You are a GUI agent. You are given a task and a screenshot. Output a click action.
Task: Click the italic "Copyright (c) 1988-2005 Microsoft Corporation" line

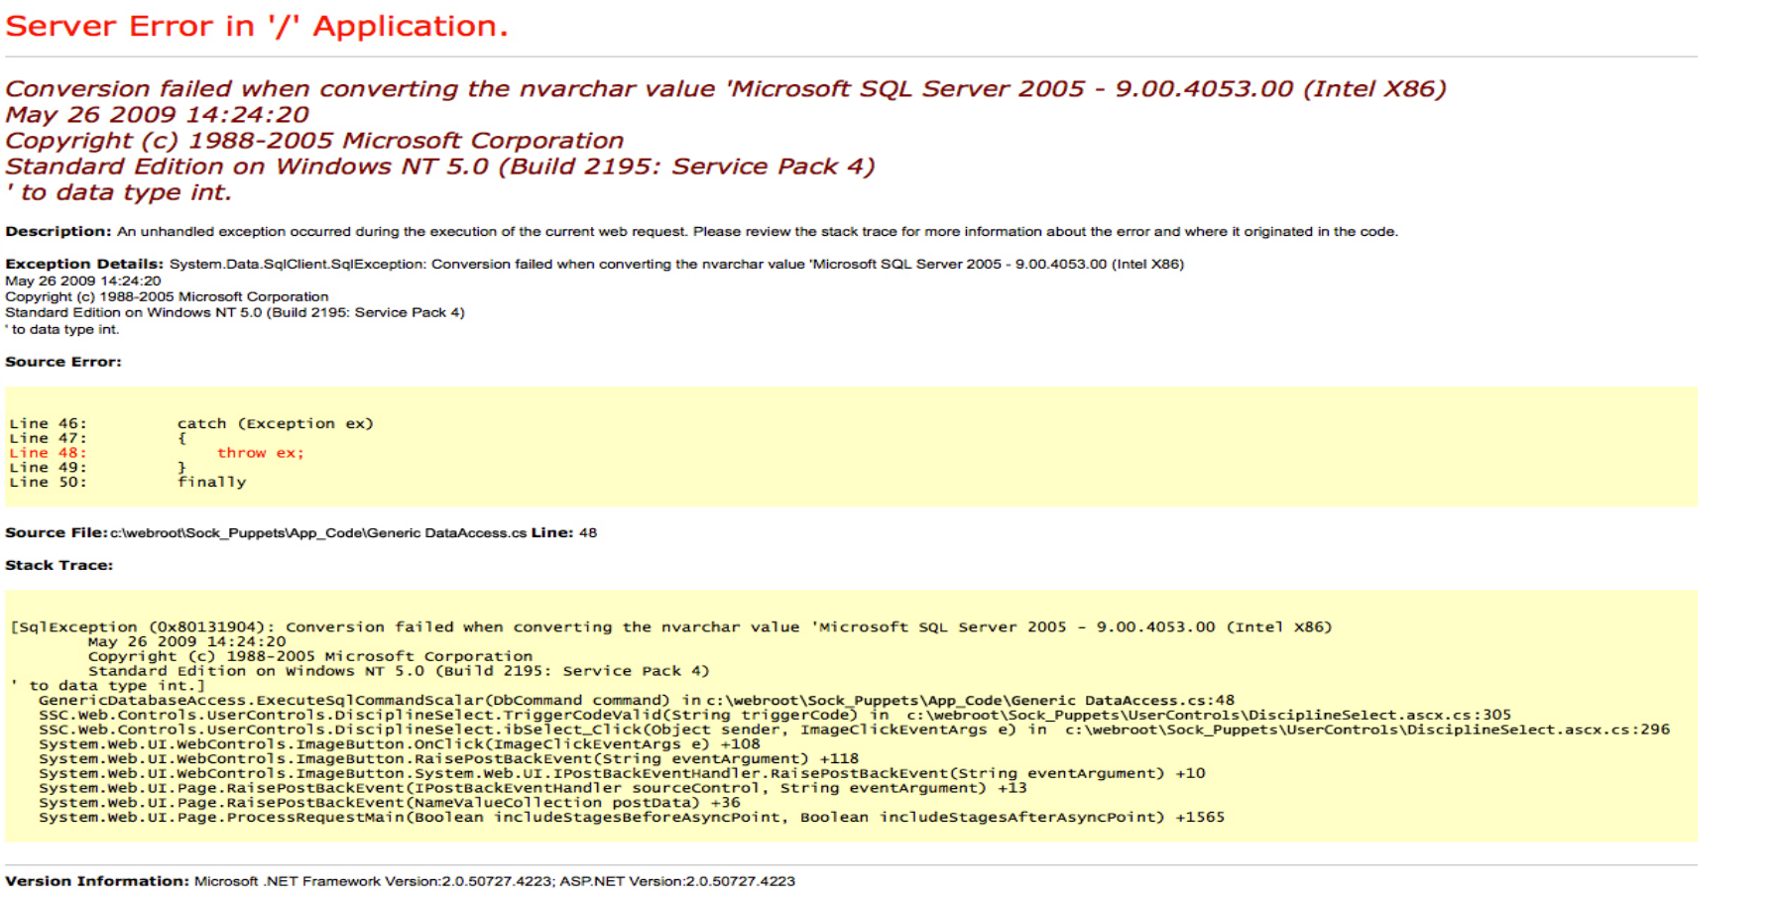point(314,141)
